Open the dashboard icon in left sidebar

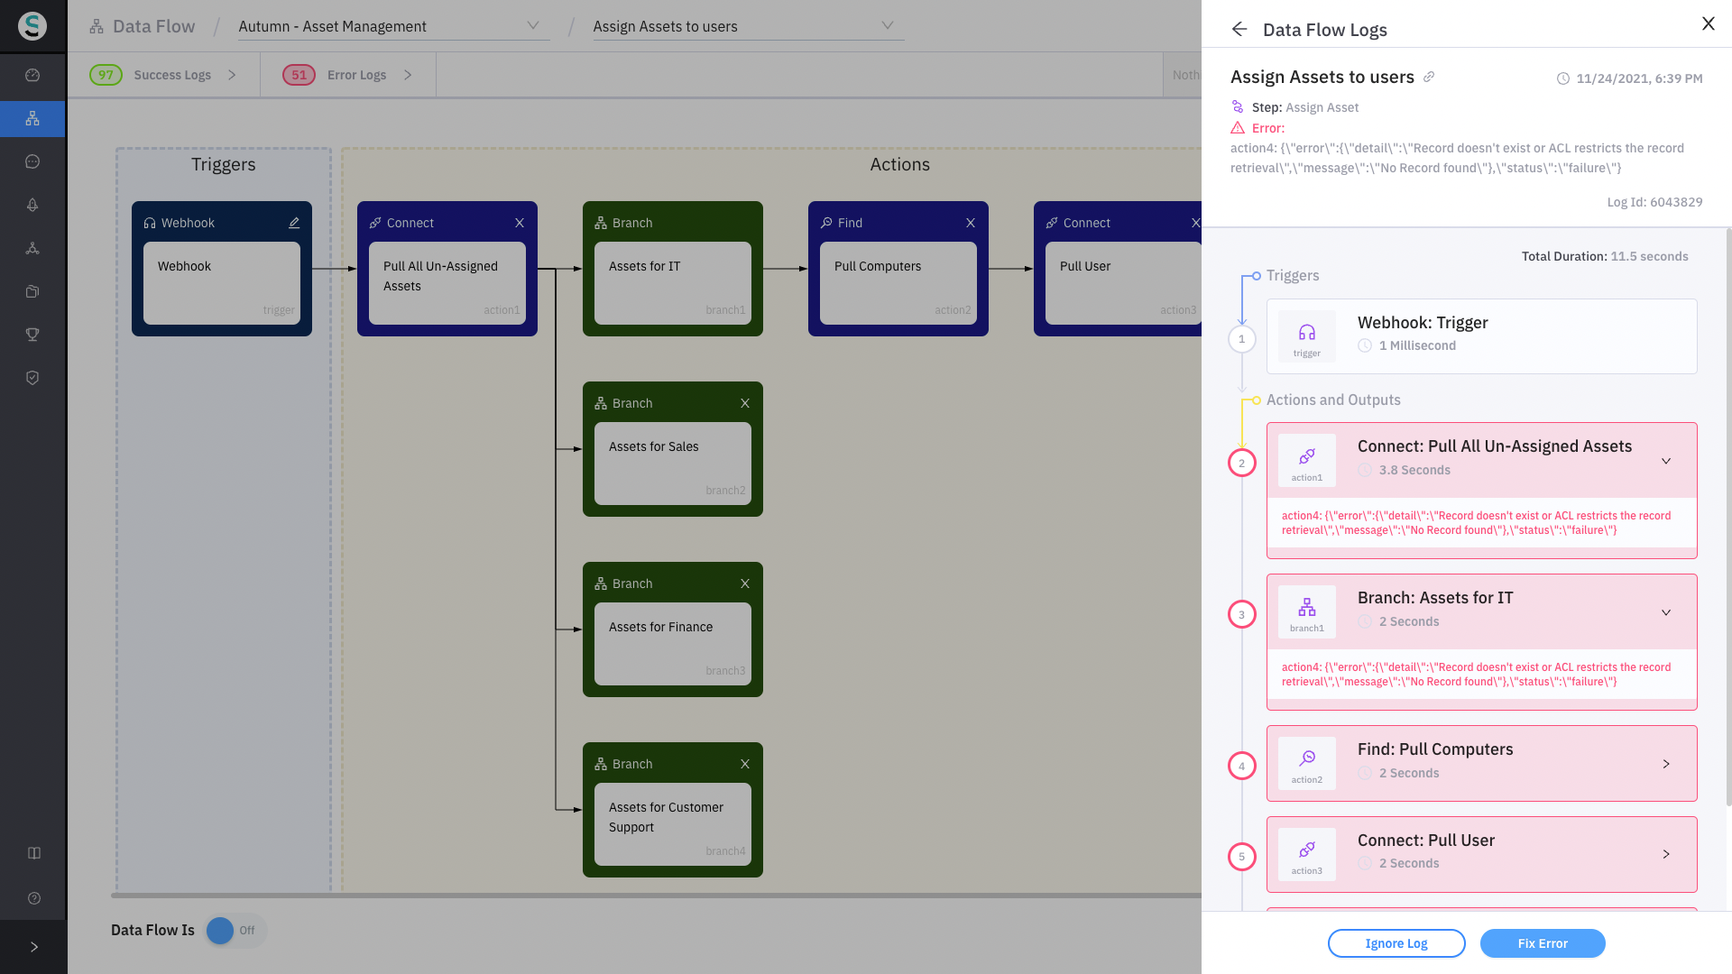pyautogui.click(x=32, y=76)
